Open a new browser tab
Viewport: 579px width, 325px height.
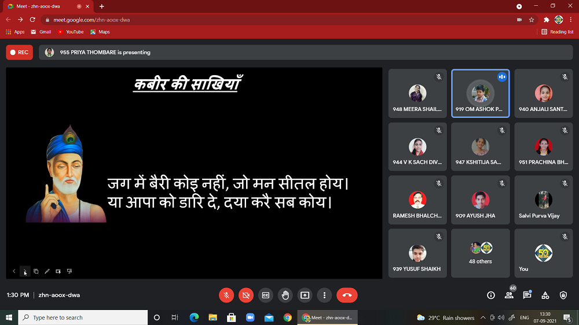(102, 6)
